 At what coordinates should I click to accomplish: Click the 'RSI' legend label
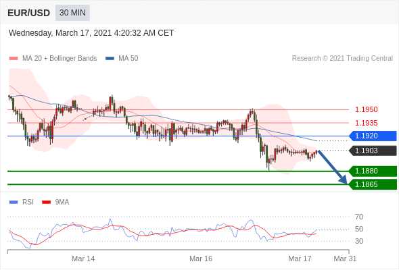point(28,202)
